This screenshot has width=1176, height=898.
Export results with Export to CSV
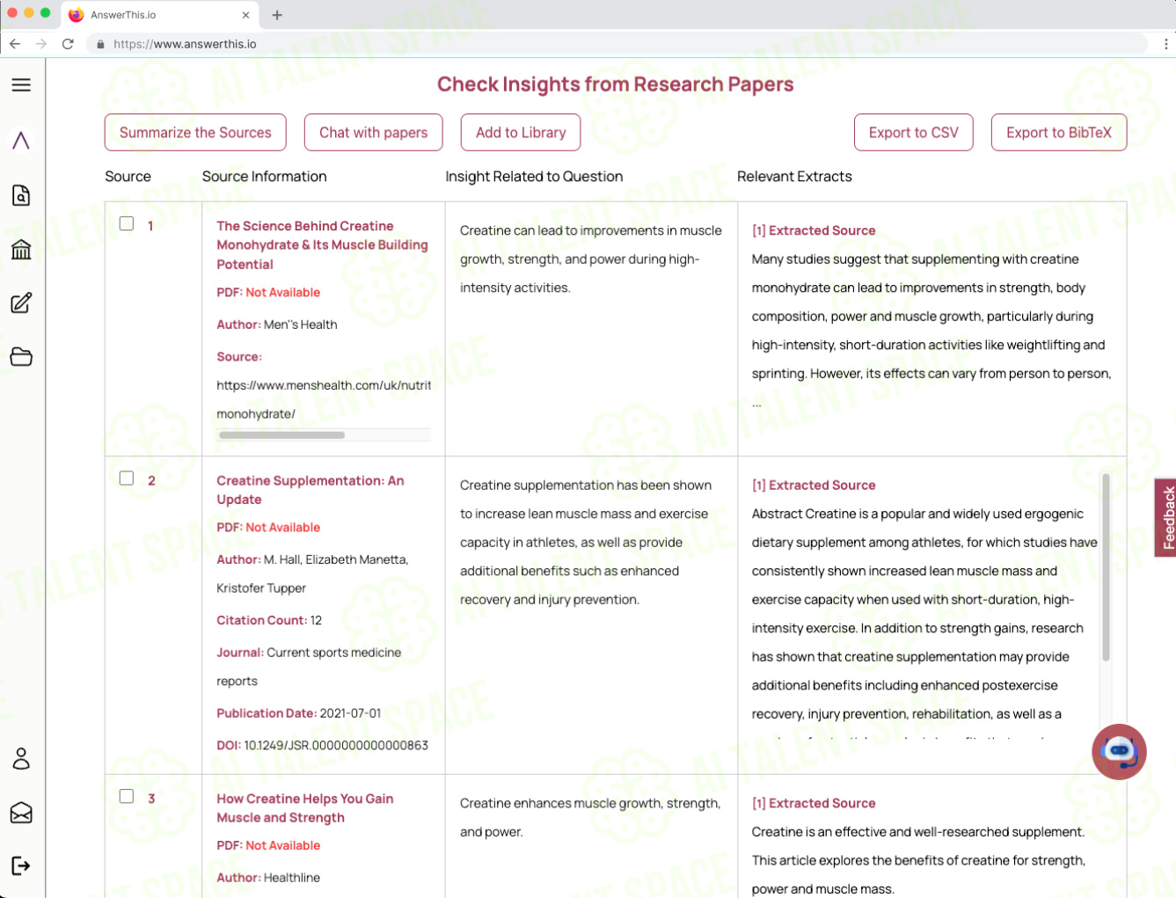point(913,132)
